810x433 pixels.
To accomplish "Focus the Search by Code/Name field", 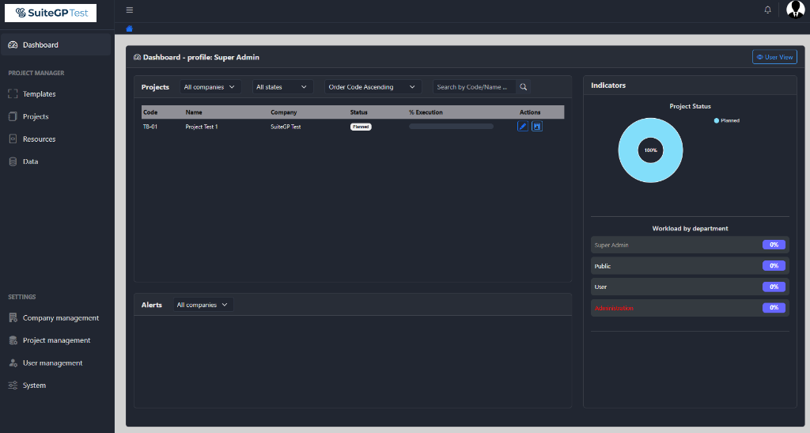I will pos(475,87).
